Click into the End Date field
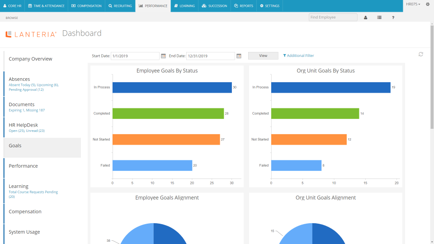This screenshot has height=244, width=434. (x=211, y=56)
